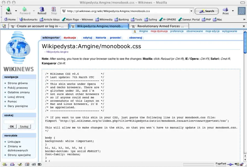
Task: Open the preferencje link
Action: point(177,31)
